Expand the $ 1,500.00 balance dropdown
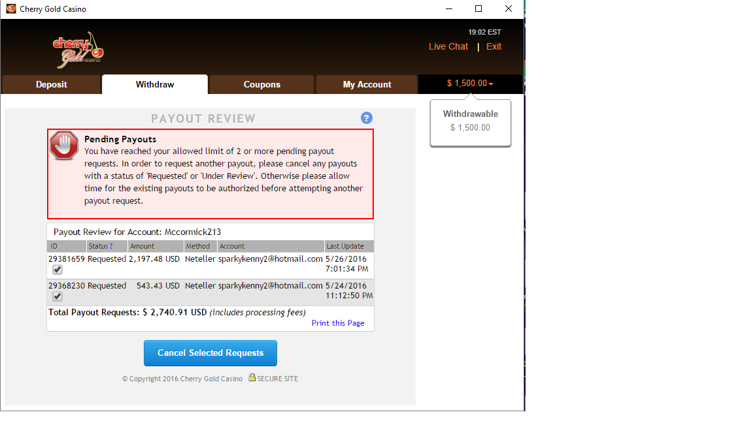Viewport: 753px width, 423px height. (x=470, y=84)
